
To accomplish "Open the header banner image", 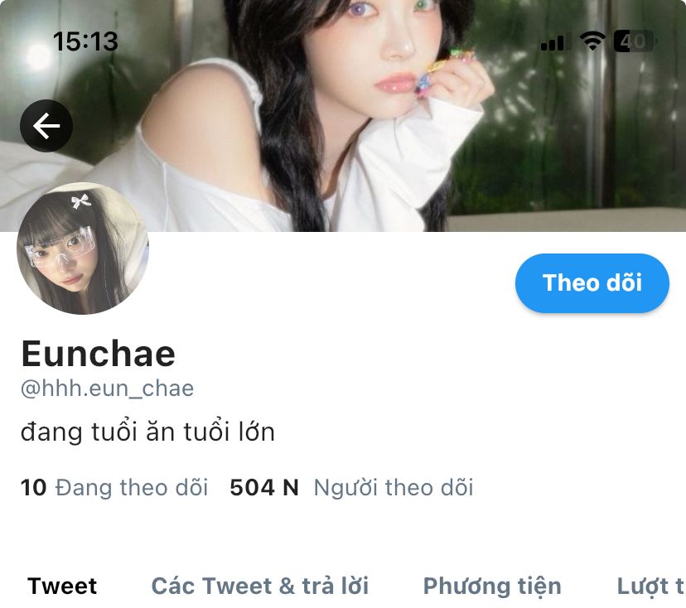I will [x=343, y=115].
